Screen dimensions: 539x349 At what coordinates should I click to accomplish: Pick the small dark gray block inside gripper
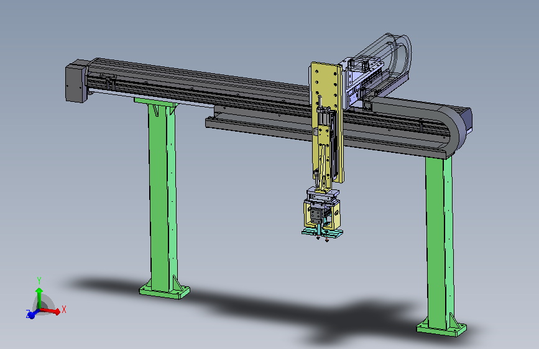pyautogui.click(x=316, y=215)
